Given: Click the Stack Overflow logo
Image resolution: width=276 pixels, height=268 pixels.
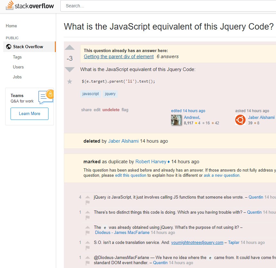Looking at the screenshot, I should tap(30, 5).
